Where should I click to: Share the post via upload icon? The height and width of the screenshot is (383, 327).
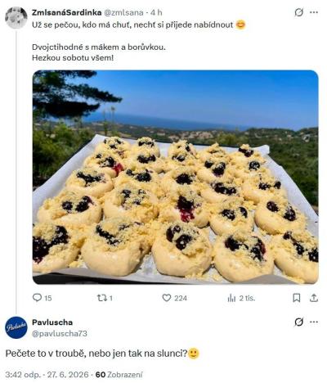(314, 298)
